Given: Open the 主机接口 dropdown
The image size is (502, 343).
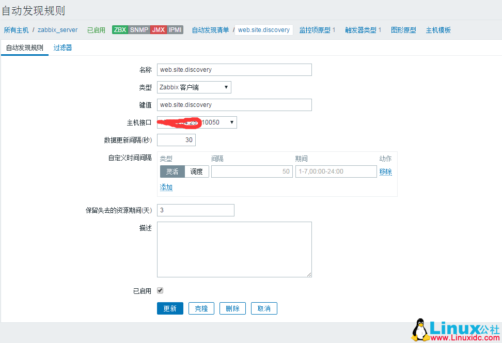Looking at the screenshot, I should 197,122.
